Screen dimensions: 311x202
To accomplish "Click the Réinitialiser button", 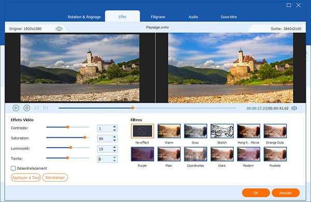I will pos(55,178).
